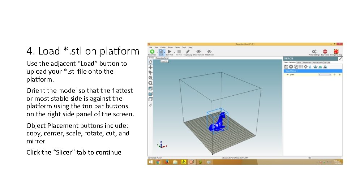Toggle Hide Travel eye icon
This screenshot has height=195, width=347.
pyautogui.click(x=209, y=52)
